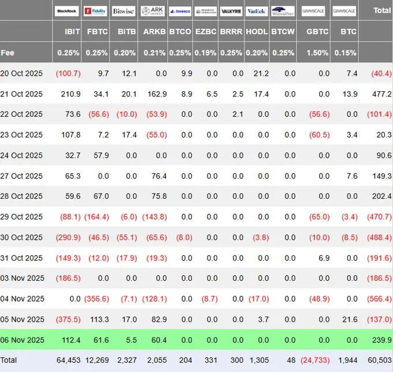
Task: Click the ARK Invest logo
Action: point(153,11)
